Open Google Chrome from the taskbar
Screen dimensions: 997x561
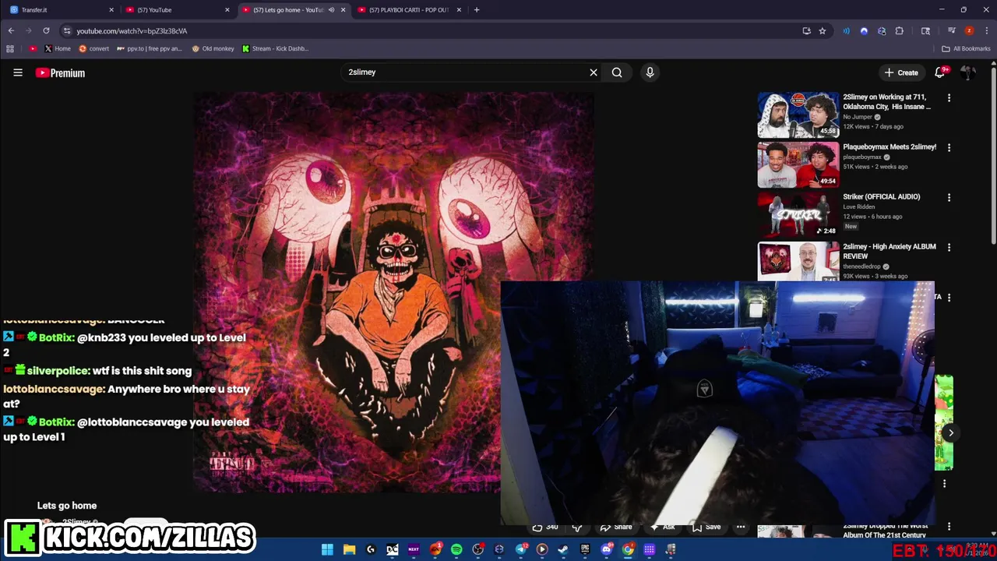click(628, 549)
